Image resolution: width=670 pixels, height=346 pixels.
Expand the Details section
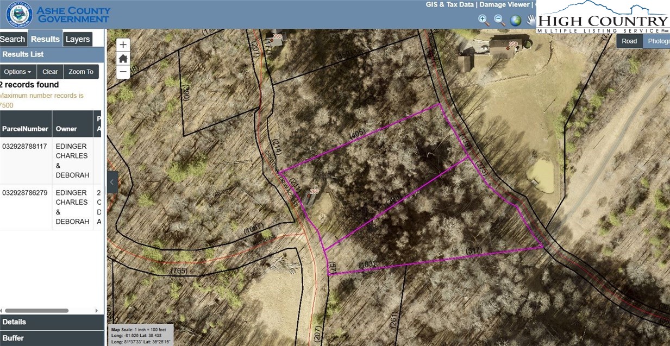52,322
